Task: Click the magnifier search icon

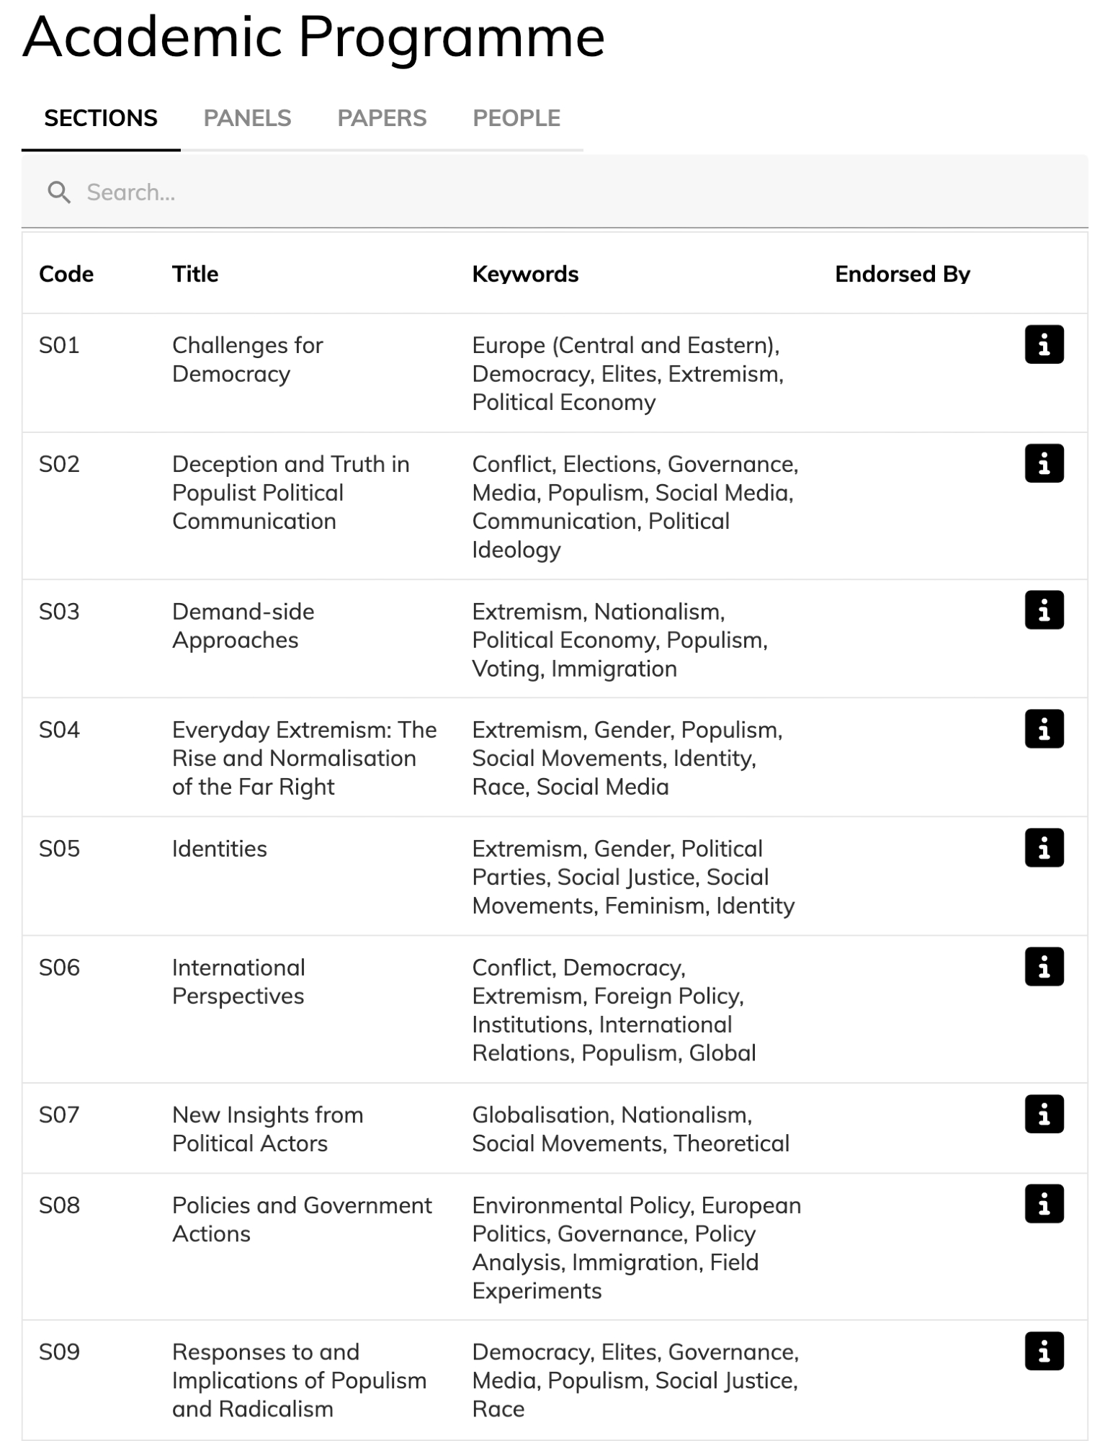Action: (59, 192)
